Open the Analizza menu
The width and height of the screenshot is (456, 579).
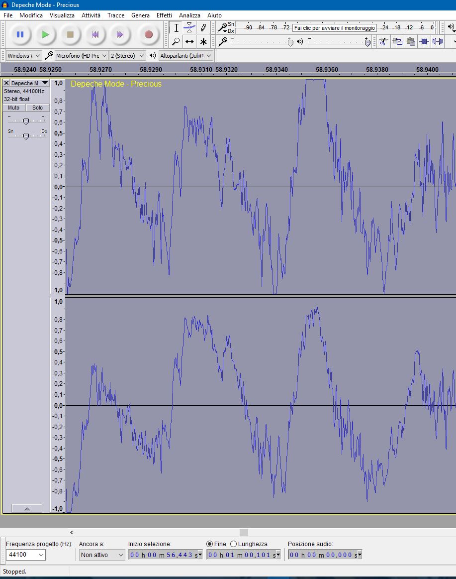[189, 15]
